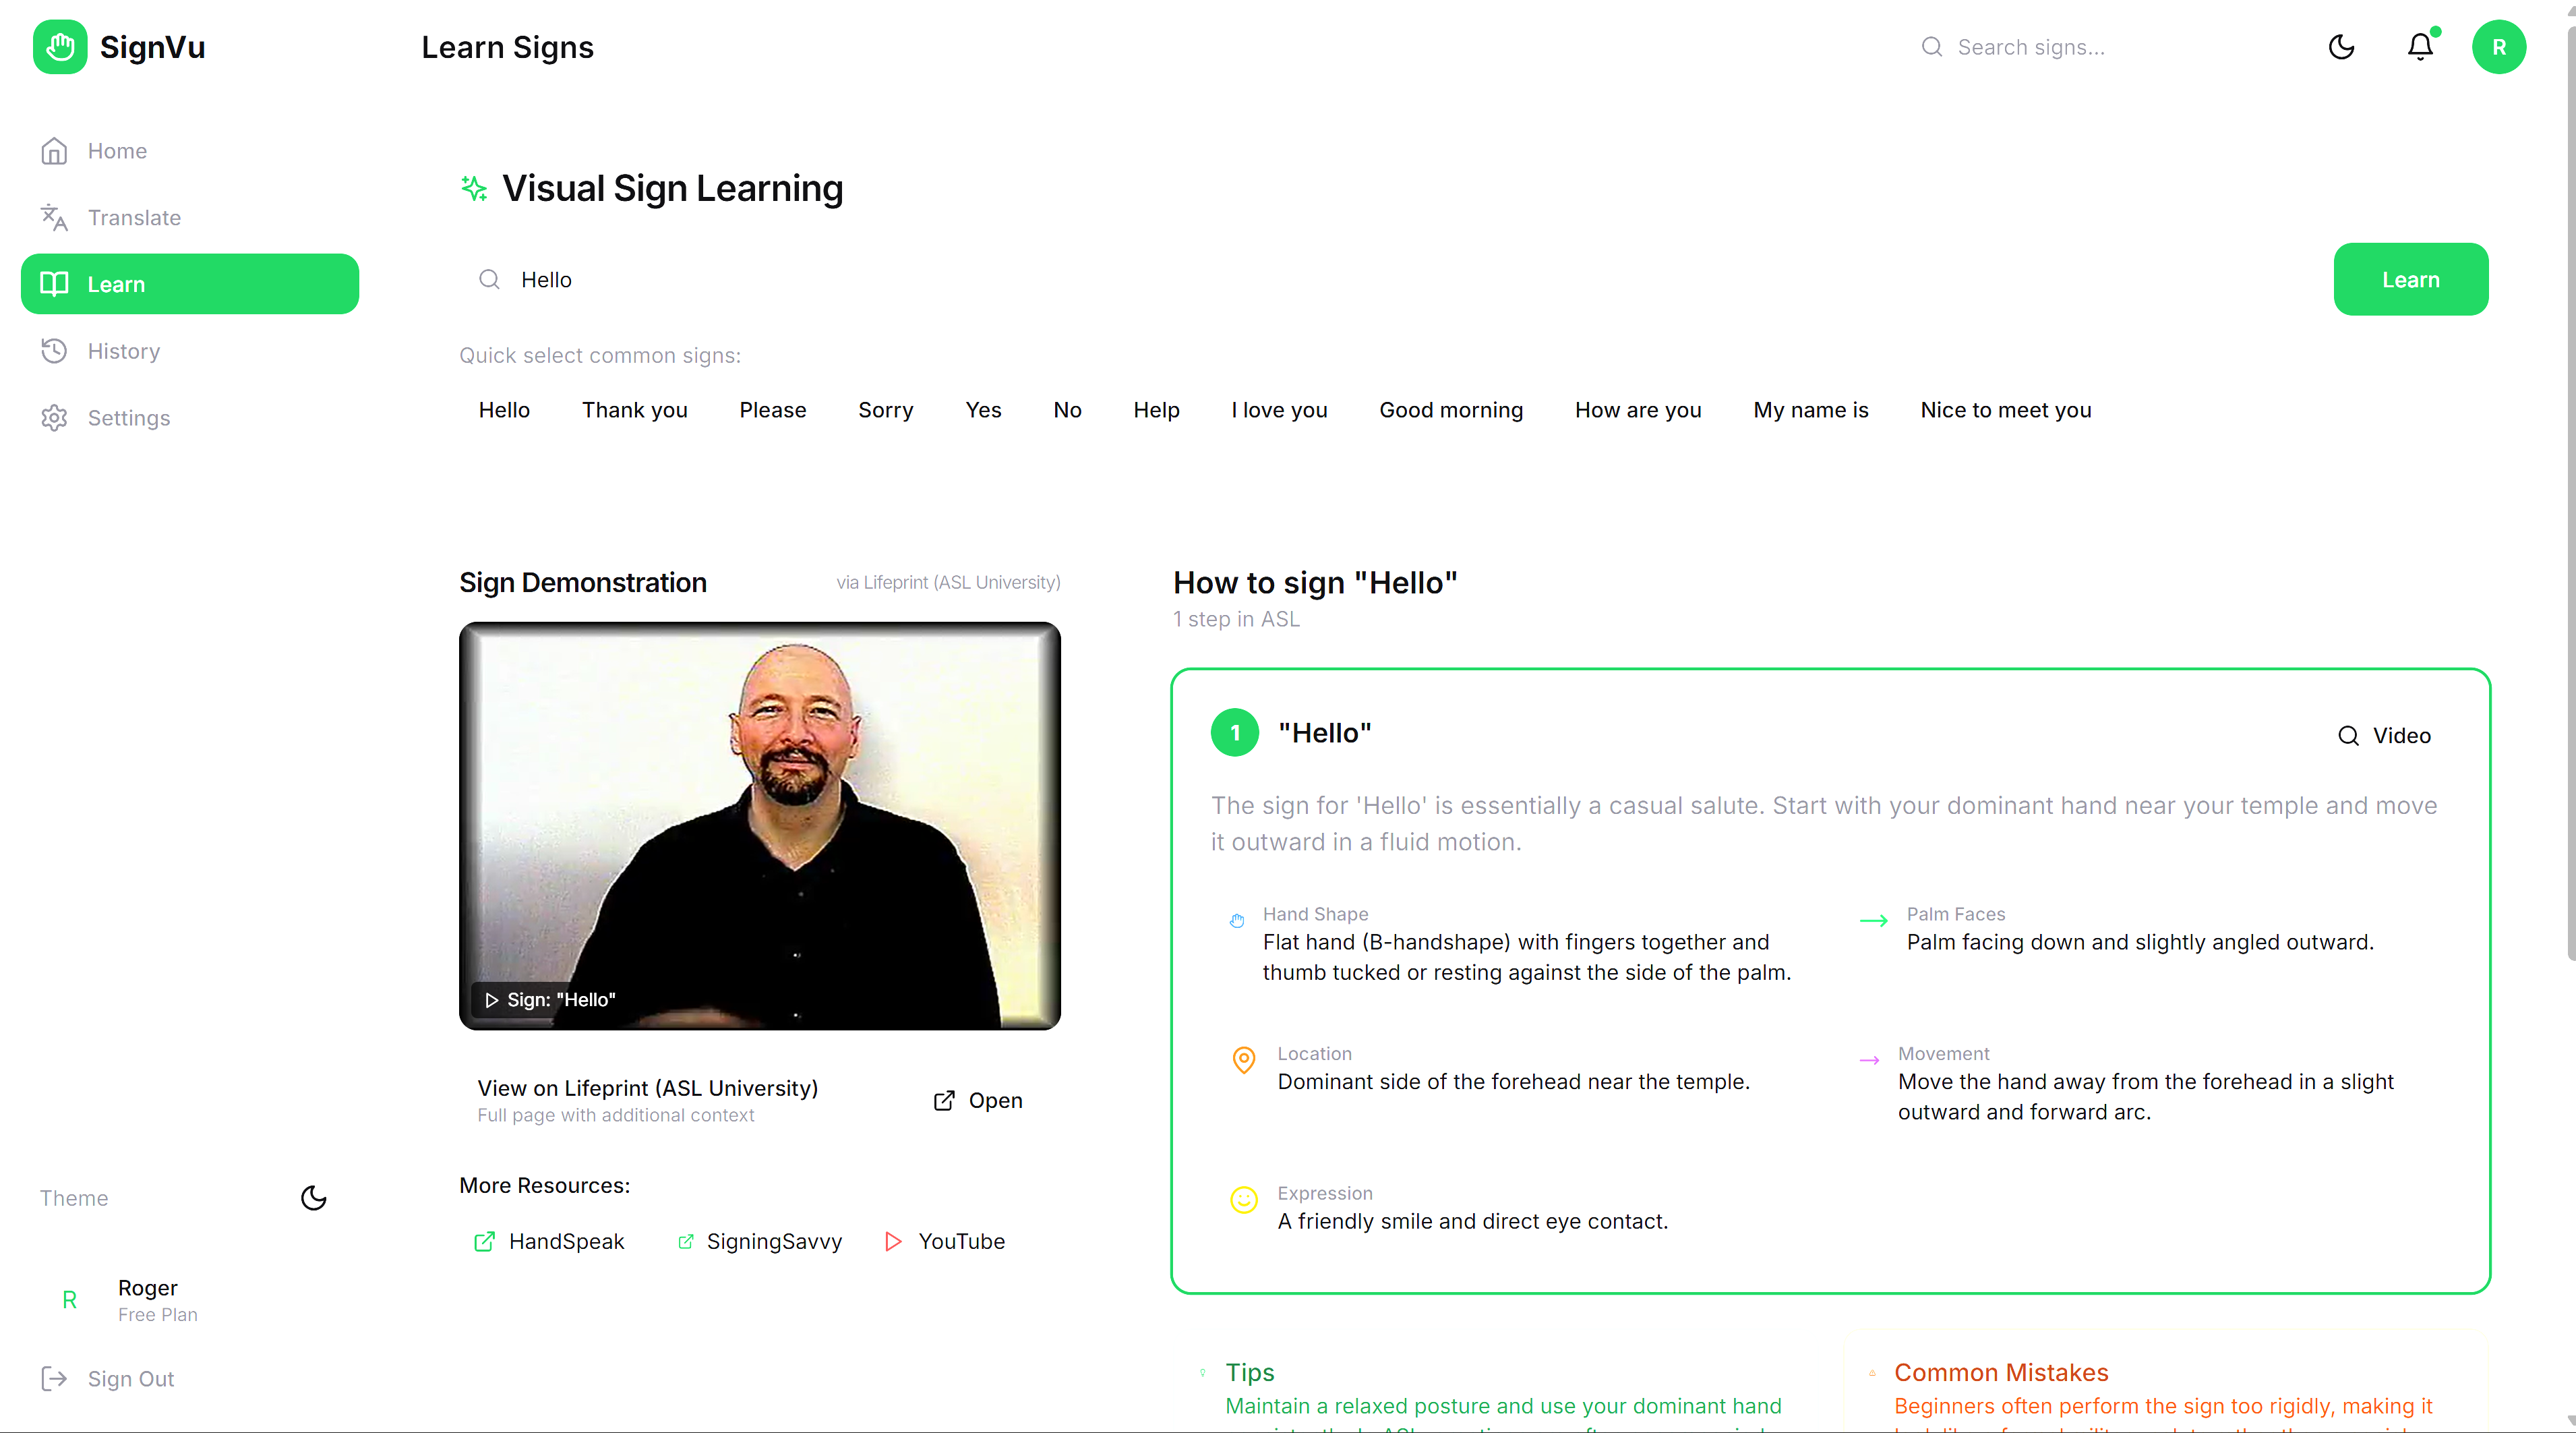Click the Video button on step 1
Image resolution: width=2576 pixels, height=1433 pixels.
tap(2384, 736)
